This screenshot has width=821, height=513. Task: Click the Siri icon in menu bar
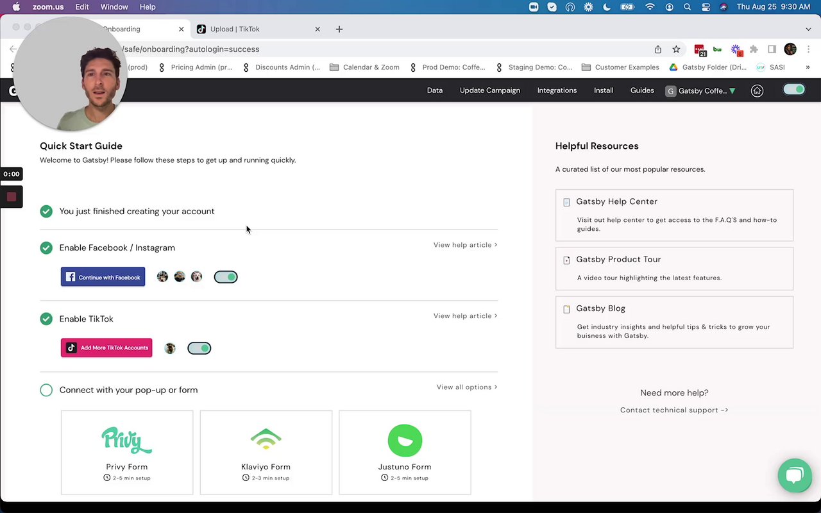(x=724, y=7)
